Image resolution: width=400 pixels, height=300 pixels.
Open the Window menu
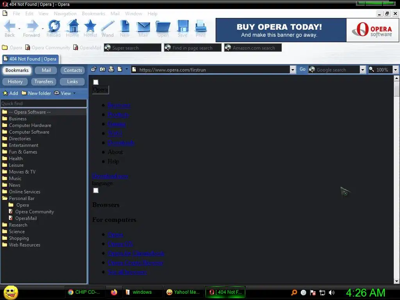[x=134, y=14]
